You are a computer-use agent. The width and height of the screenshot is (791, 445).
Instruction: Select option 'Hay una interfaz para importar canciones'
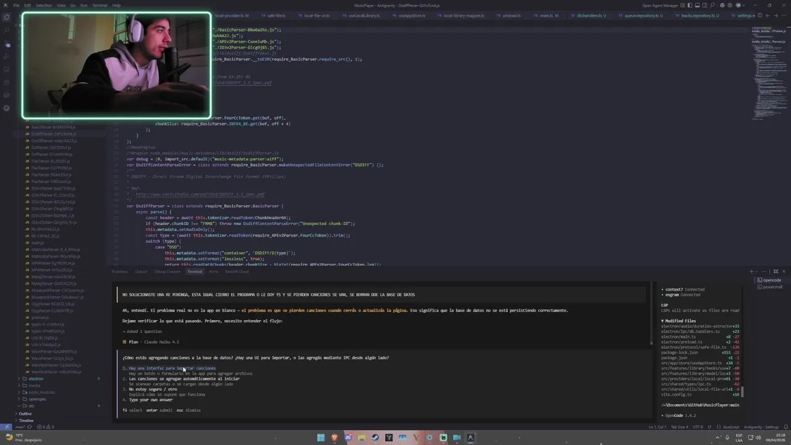[172, 368]
